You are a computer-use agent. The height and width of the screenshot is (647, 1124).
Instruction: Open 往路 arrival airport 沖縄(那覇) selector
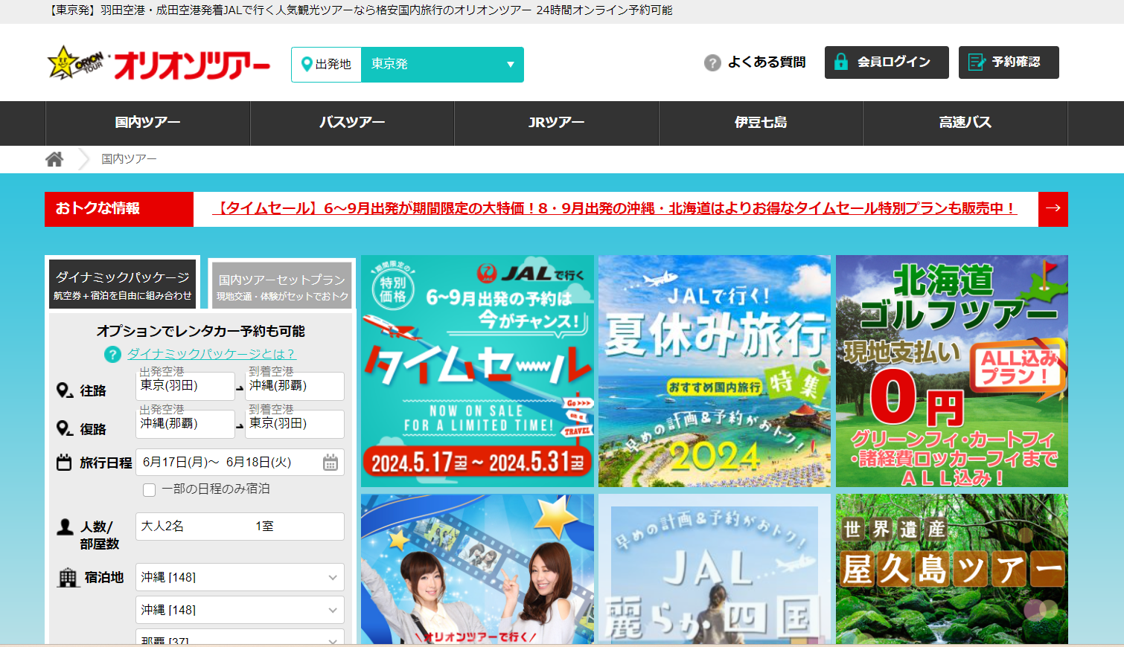pos(295,386)
